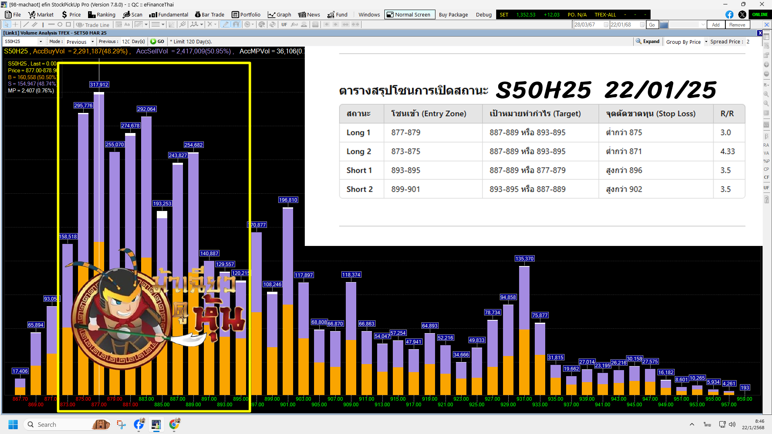
Task: Select the single diagonal line tool
Action: (x=26, y=25)
